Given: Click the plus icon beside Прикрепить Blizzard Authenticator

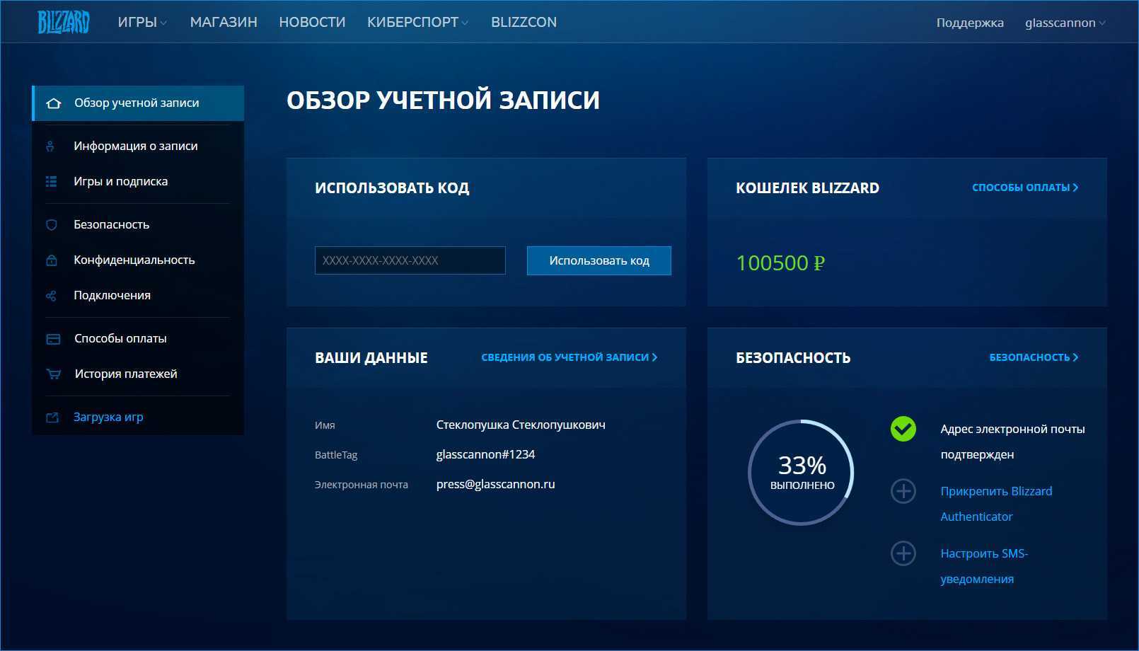Looking at the screenshot, I should [x=903, y=491].
